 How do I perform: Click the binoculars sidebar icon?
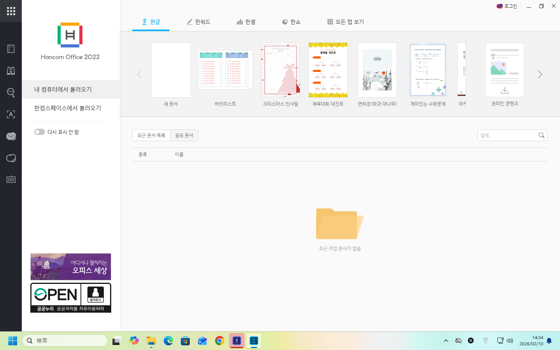tap(11, 70)
